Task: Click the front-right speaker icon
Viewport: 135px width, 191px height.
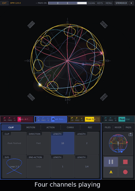Action: [104, 25]
